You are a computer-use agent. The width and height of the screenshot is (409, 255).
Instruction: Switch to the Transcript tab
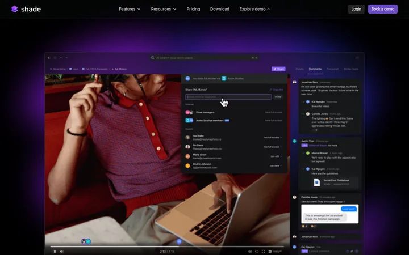click(x=332, y=69)
